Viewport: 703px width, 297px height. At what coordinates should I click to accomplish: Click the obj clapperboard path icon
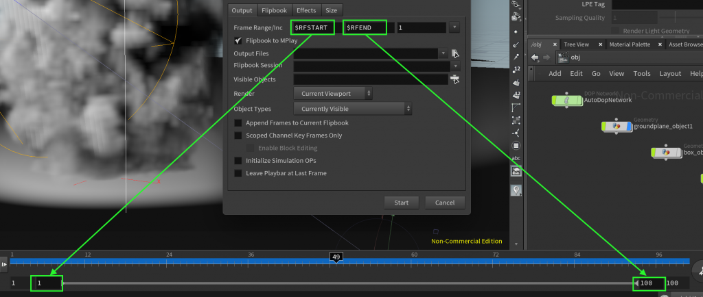pos(563,57)
